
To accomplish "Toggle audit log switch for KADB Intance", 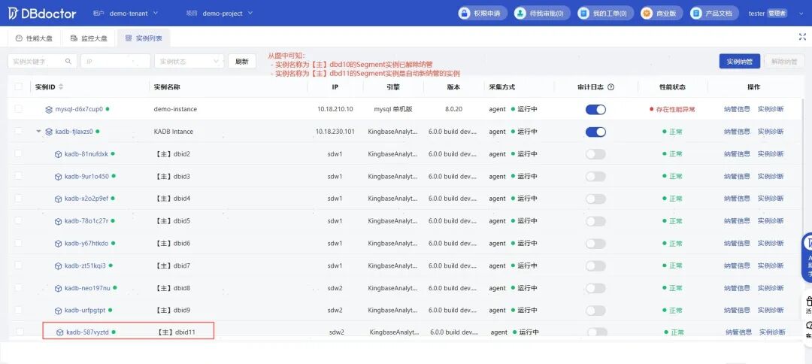I will [x=595, y=132].
